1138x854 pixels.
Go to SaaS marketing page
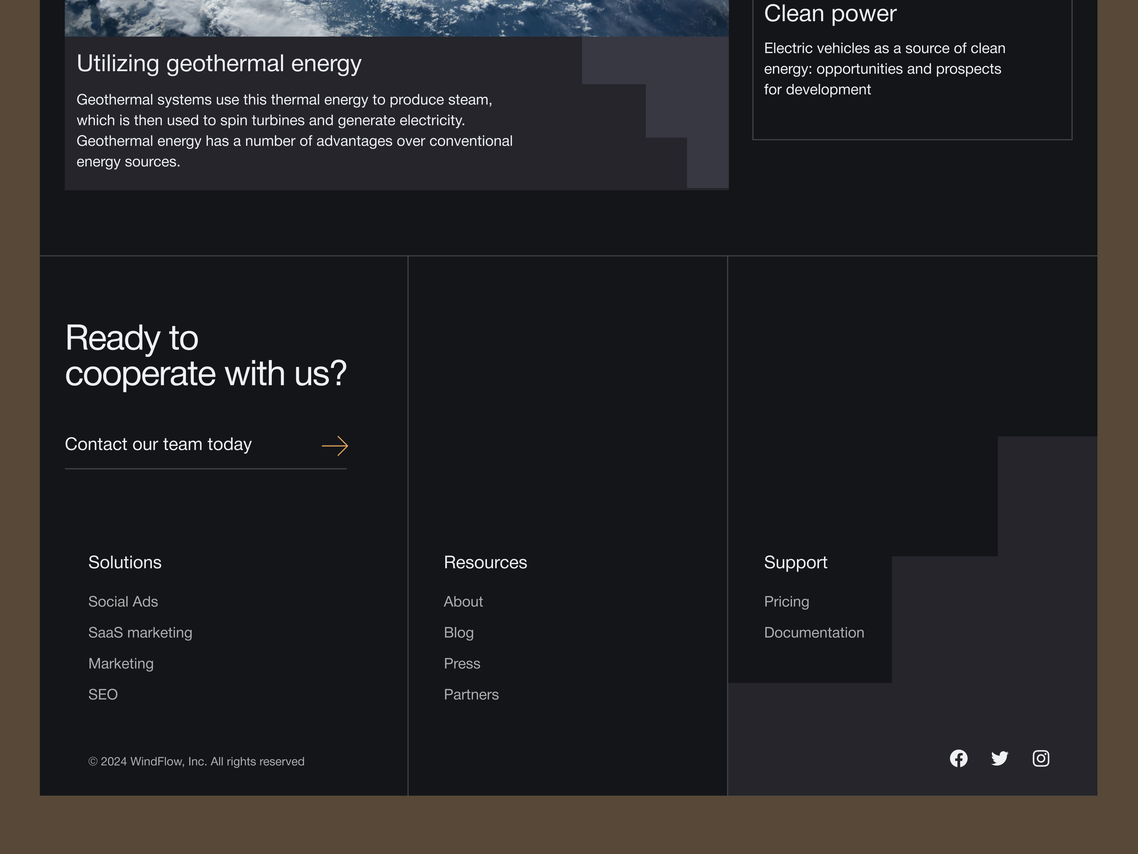click(140, 633)
